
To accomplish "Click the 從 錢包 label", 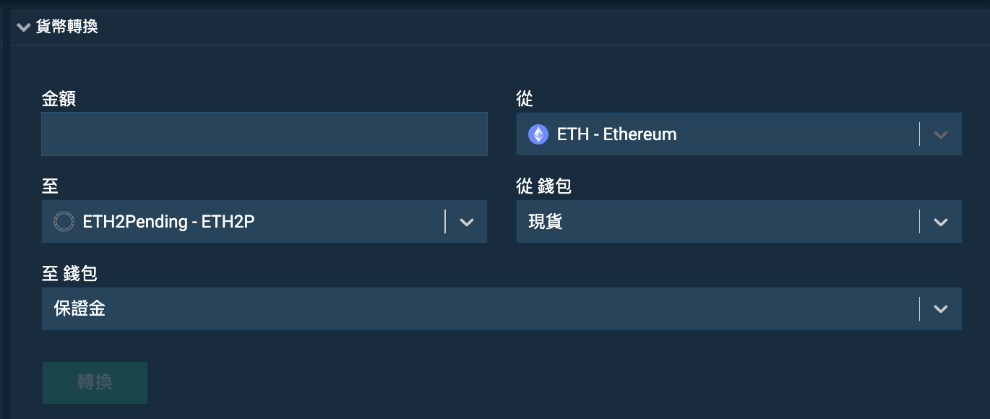I will coord(544,186).
